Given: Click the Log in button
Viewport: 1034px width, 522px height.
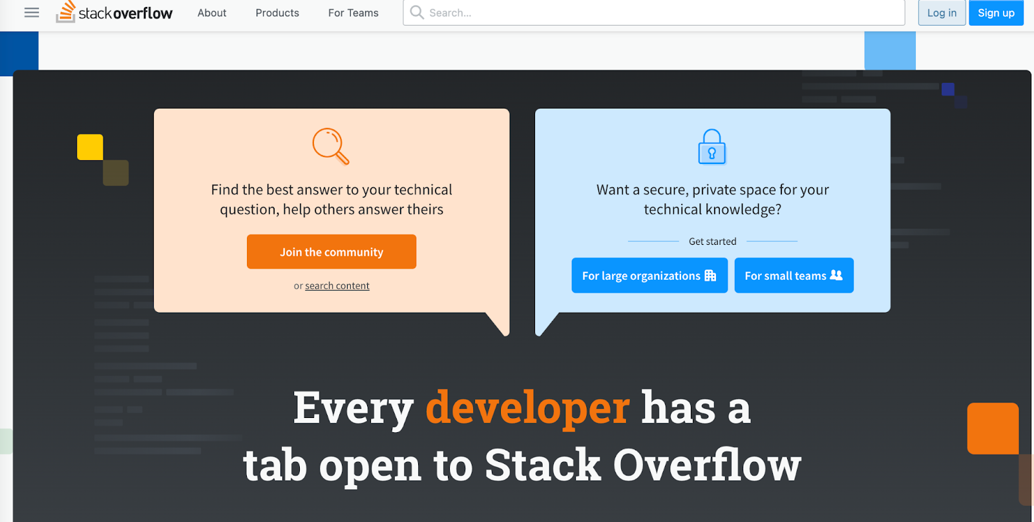Looking at the screenshot, I should click(x=942, y=12).
